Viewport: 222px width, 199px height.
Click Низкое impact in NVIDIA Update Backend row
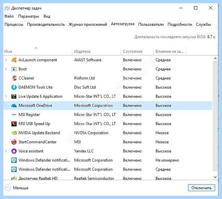(162, 133)
